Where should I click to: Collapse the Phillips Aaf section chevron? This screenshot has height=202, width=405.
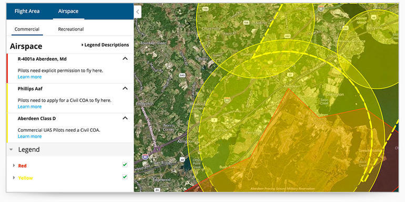[x=125, y=88]
